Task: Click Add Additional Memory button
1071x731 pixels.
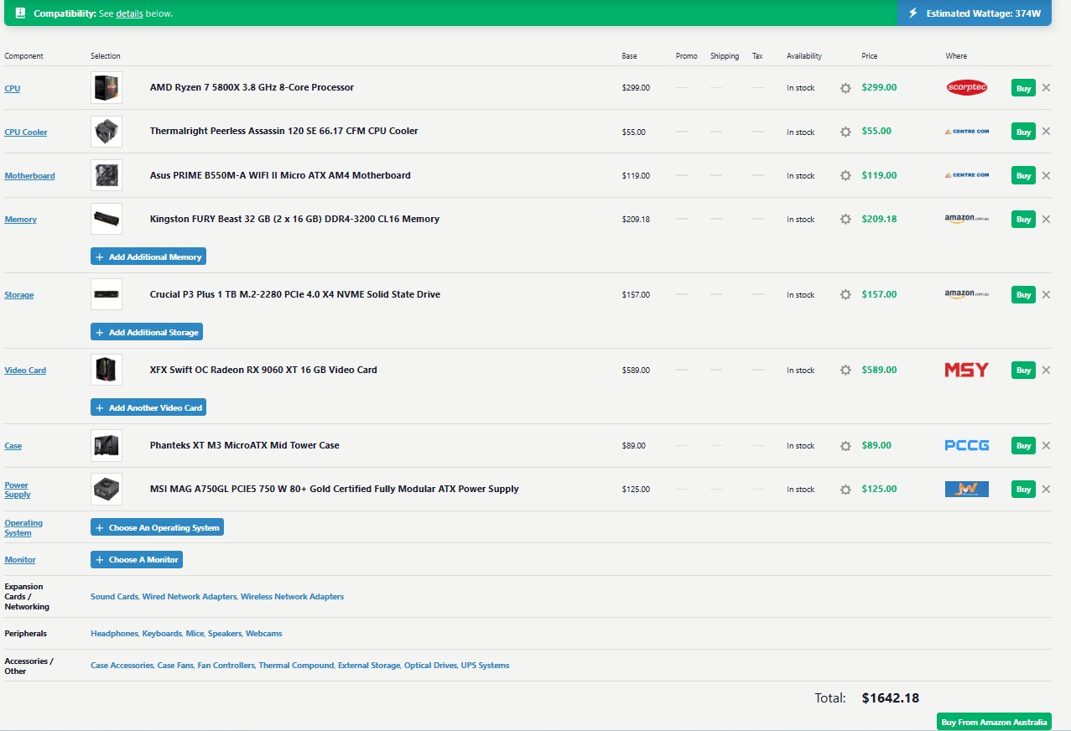Action: 148,257
